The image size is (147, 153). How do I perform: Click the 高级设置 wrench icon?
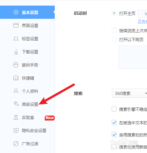[16, 104]
